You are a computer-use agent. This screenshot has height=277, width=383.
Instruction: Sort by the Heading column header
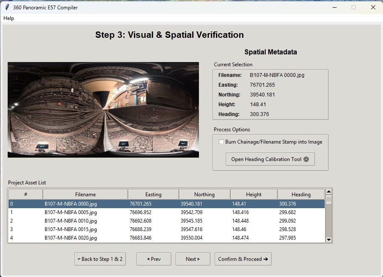point(301,195)
